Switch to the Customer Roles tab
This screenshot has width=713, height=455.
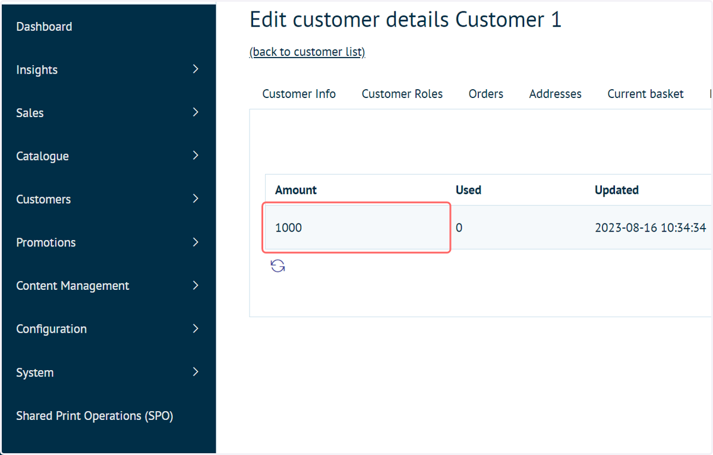(402, 94)
